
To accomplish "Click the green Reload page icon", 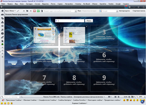I will tap(38, 11).
